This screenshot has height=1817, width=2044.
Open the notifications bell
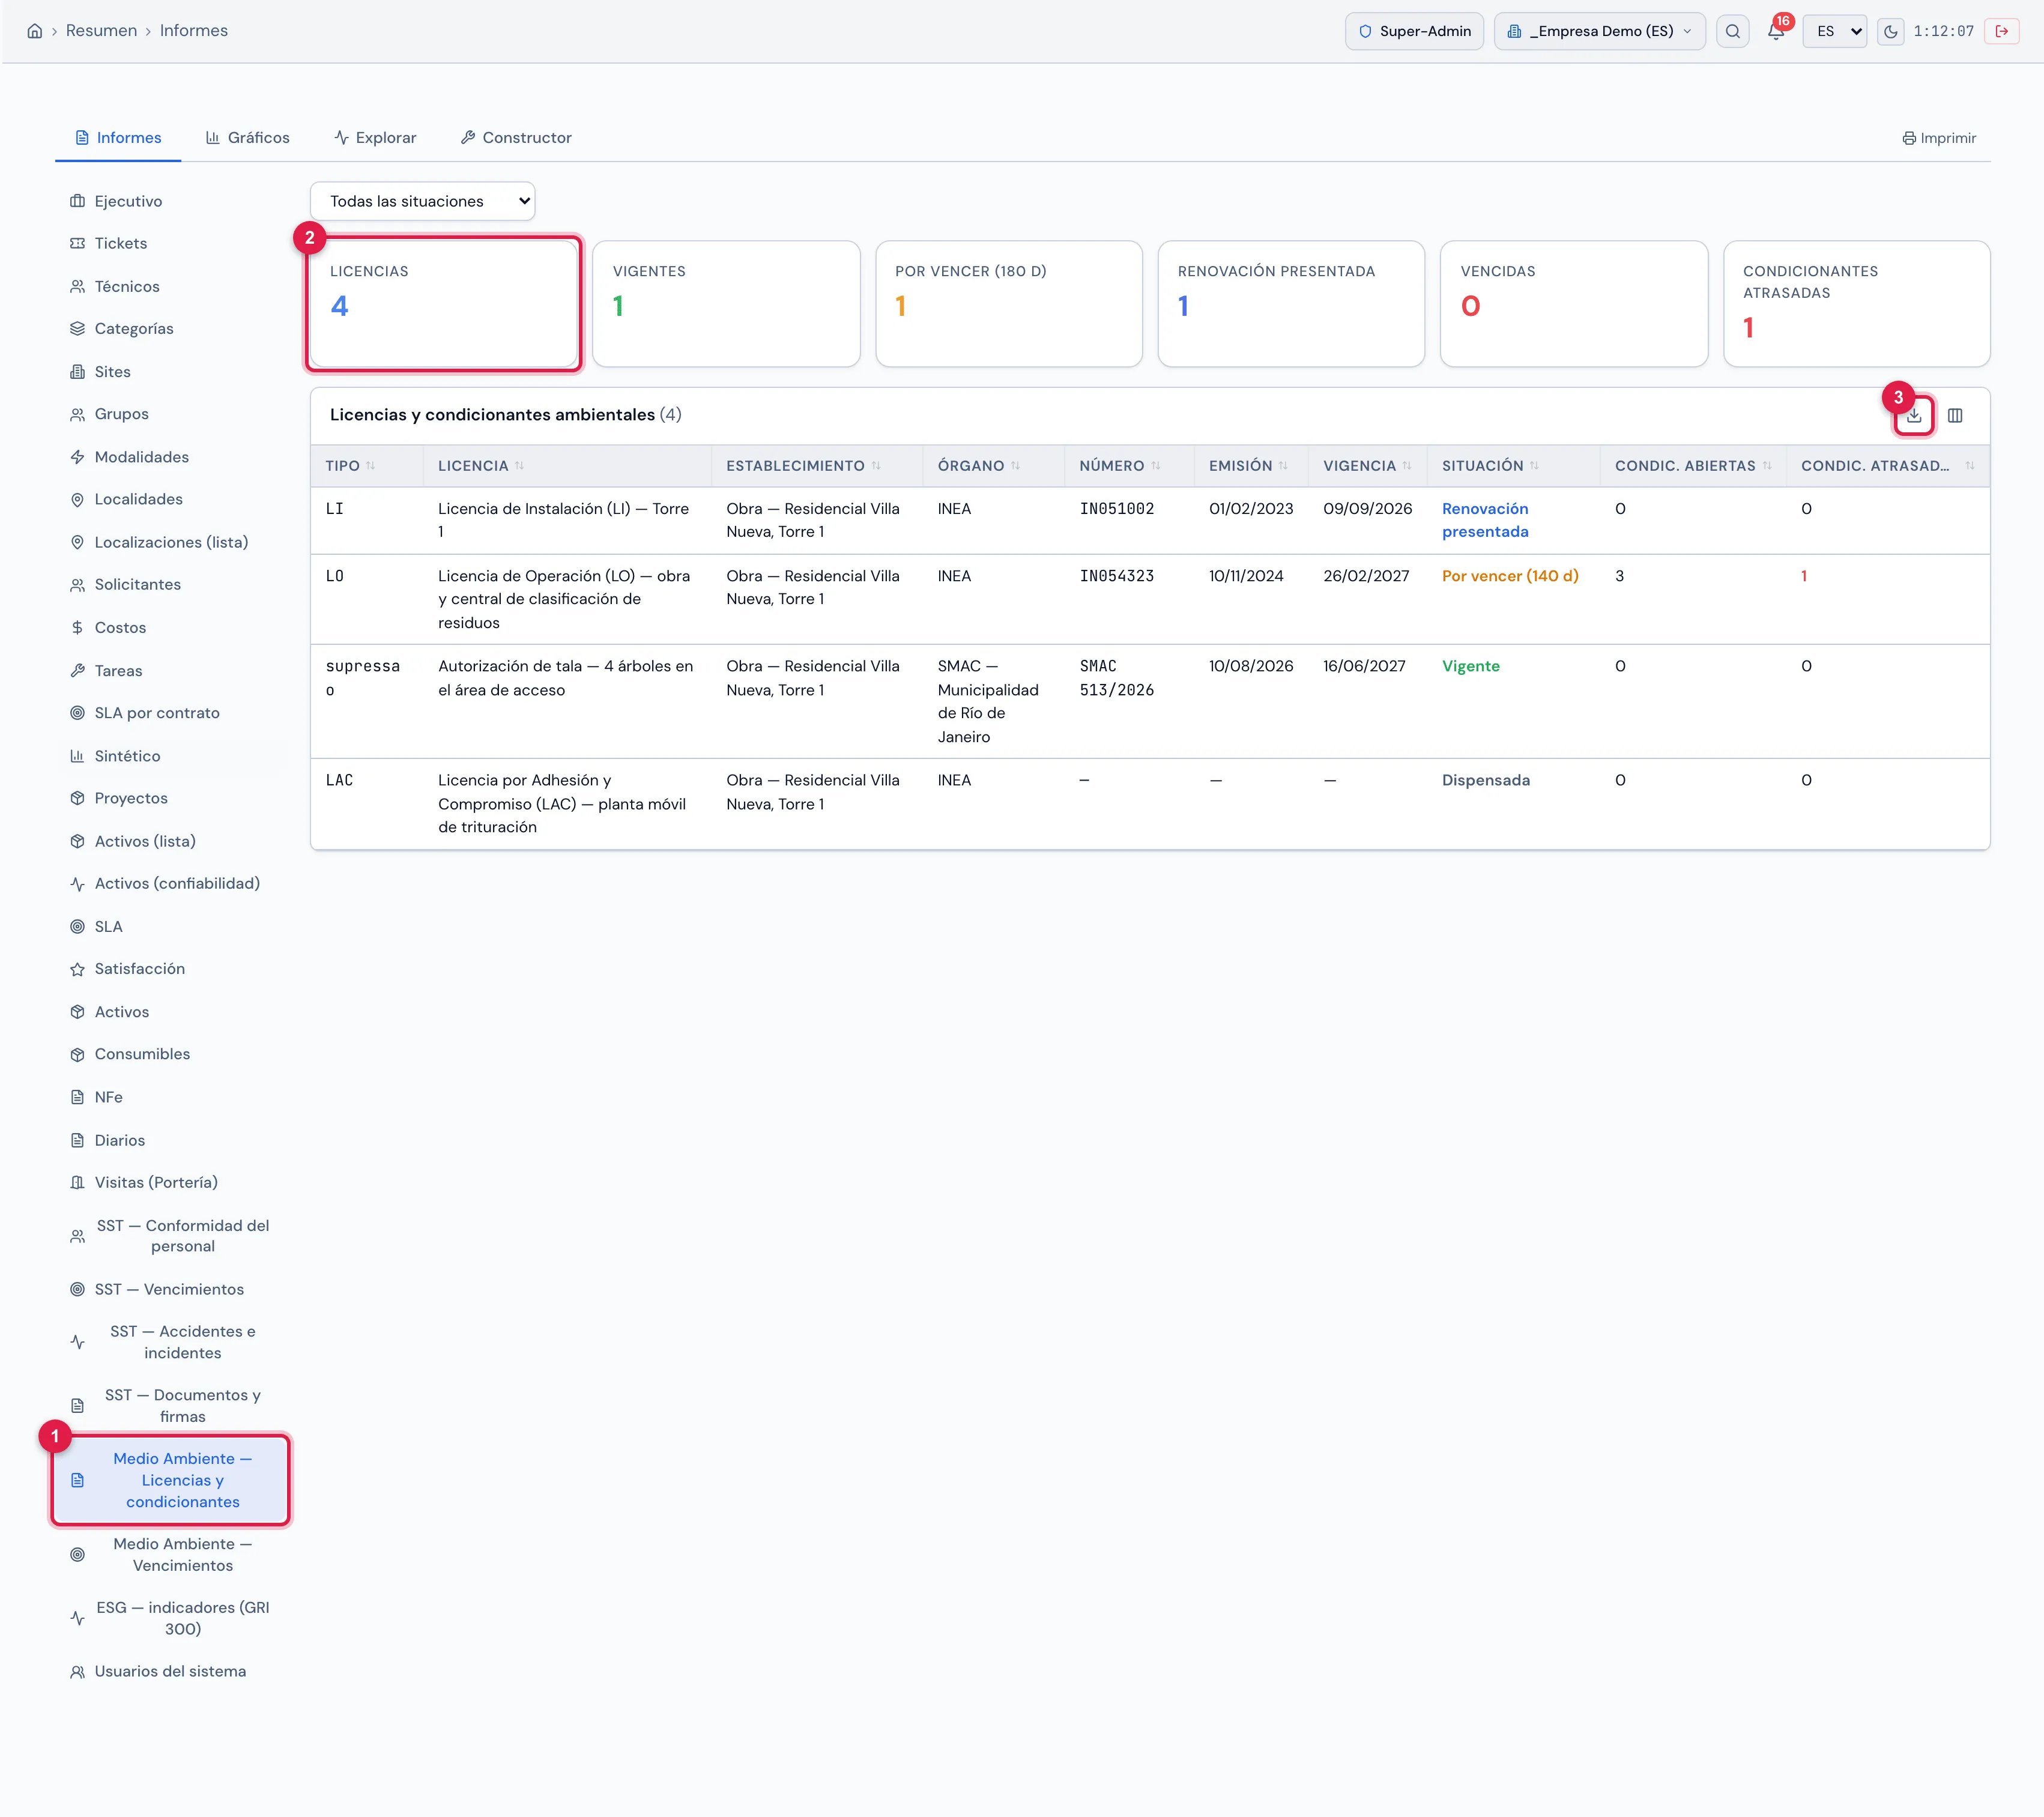coord(1776,31)
